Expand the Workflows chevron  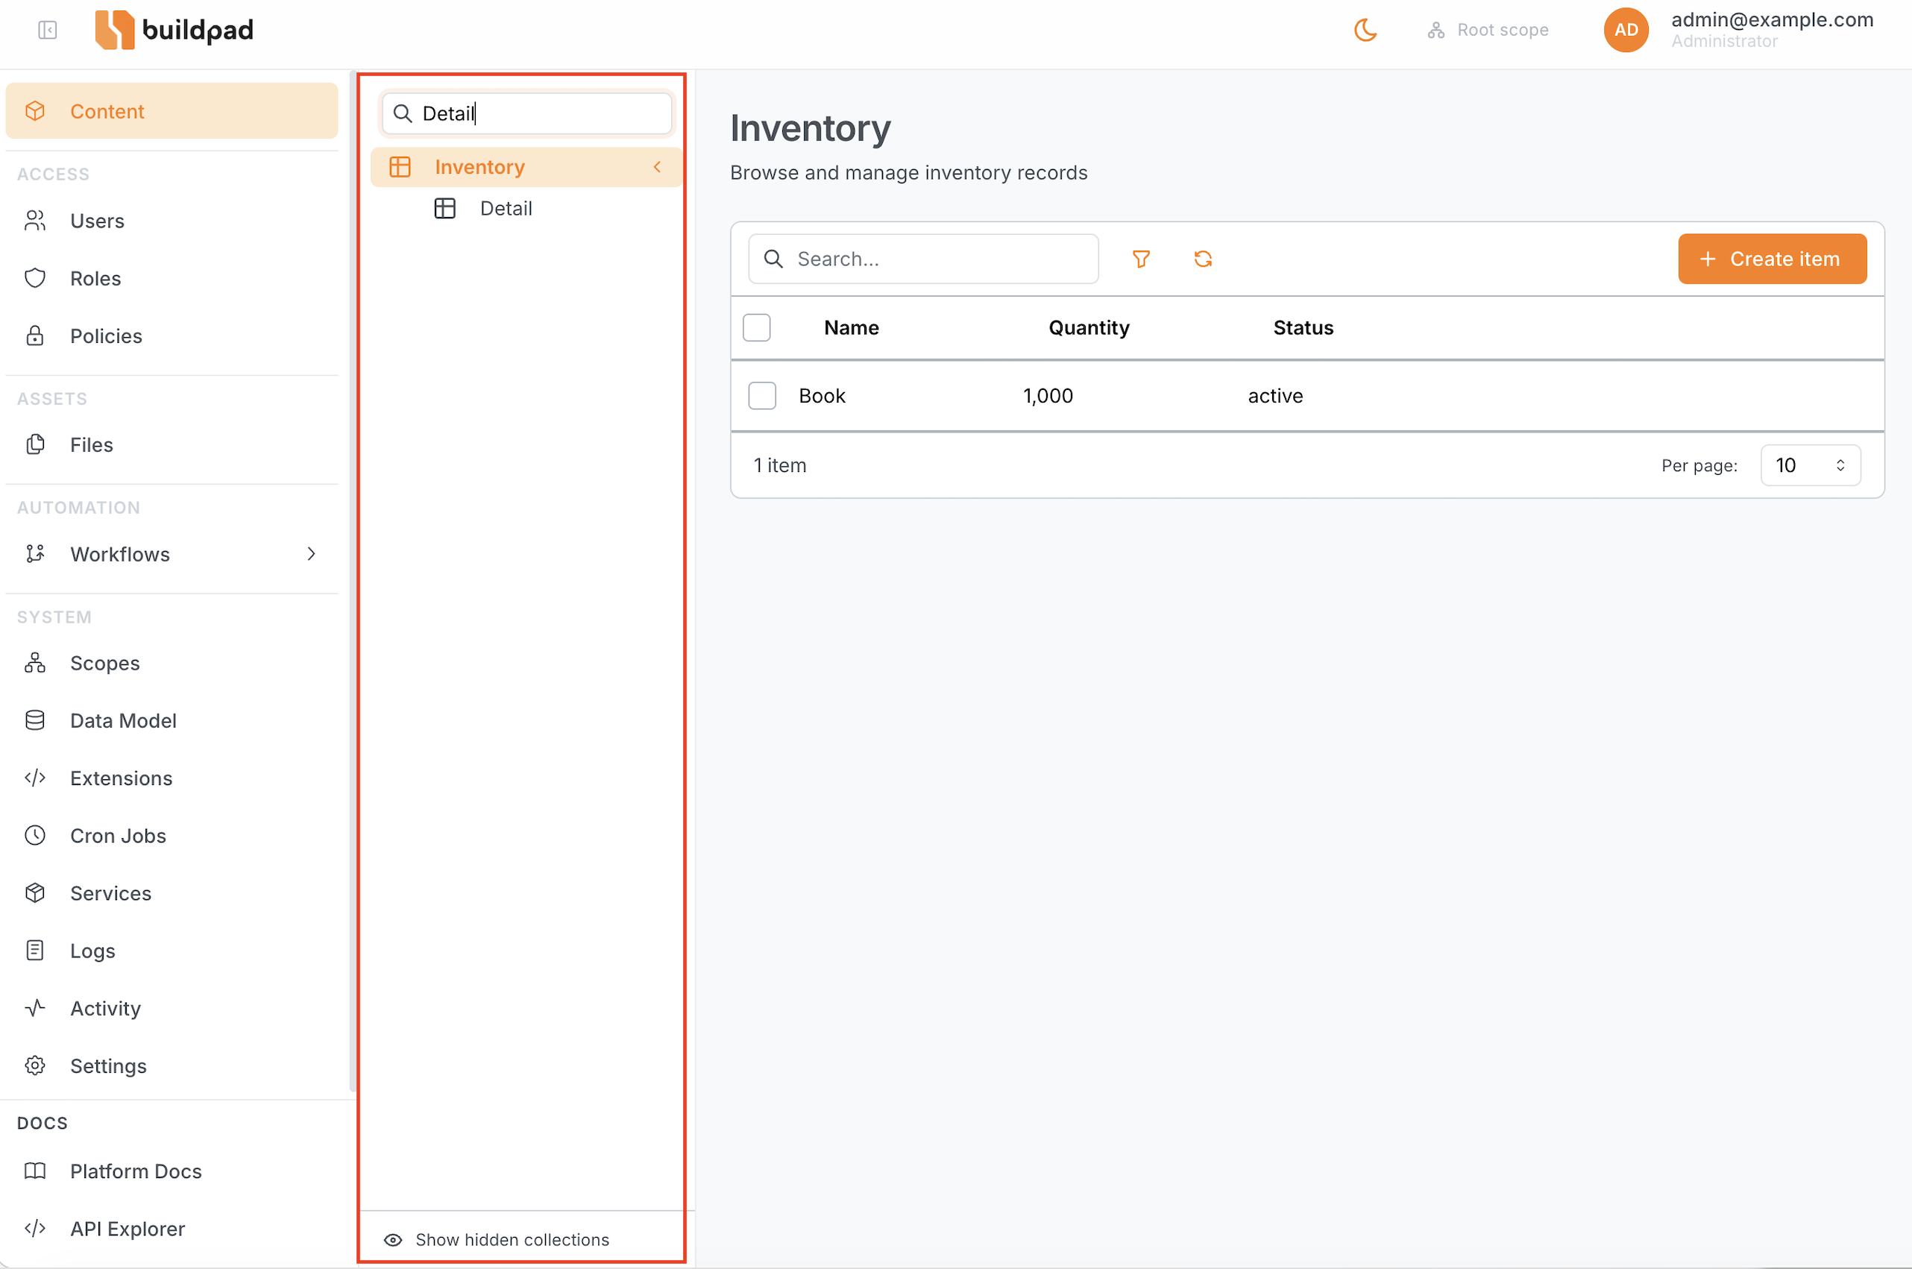point(312,555)
